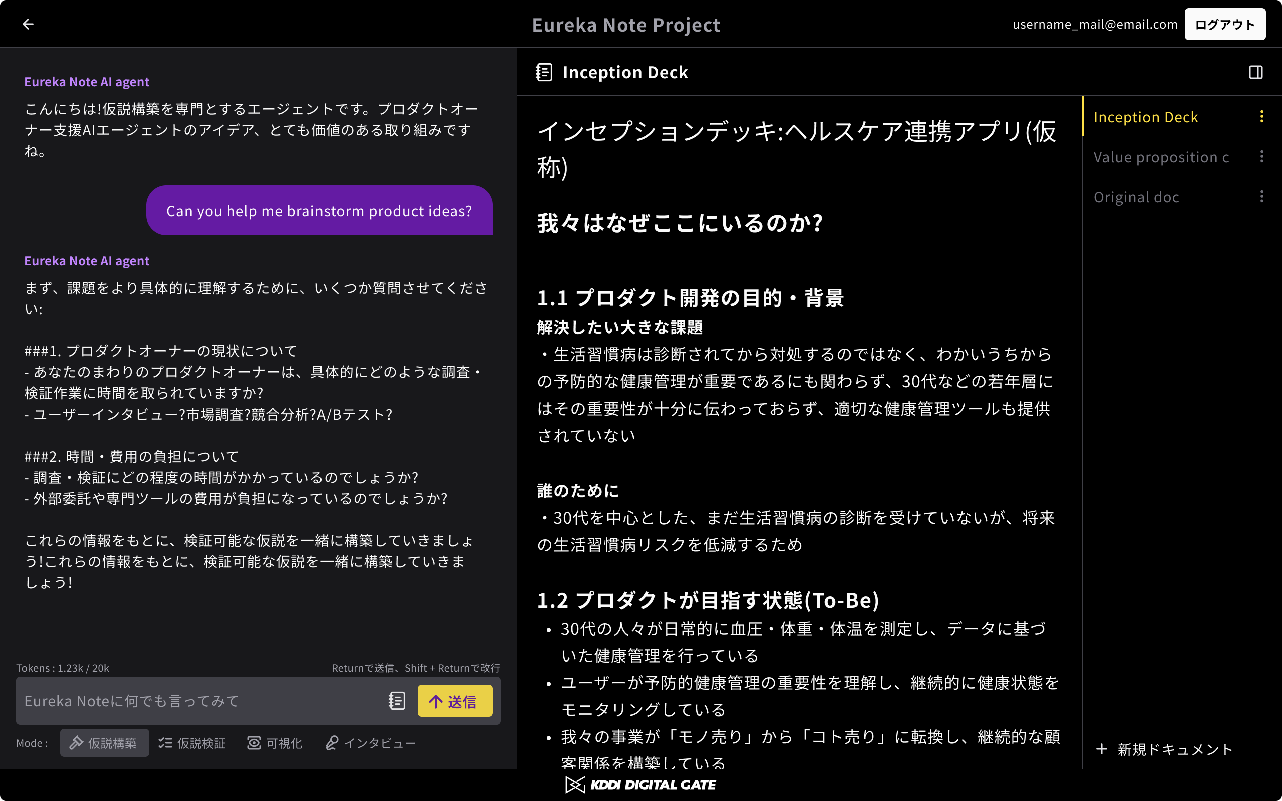Screen dimensions: 1282x801
Task: Select 仮説構築 mode
Action: [104, 743]
